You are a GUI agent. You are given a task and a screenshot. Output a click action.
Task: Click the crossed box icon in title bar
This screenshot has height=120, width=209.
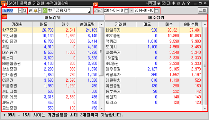(164, 3)
